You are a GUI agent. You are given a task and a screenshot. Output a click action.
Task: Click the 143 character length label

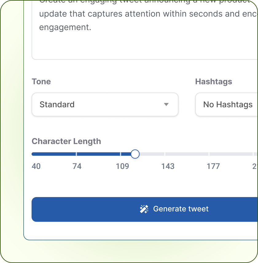(168, 166)
